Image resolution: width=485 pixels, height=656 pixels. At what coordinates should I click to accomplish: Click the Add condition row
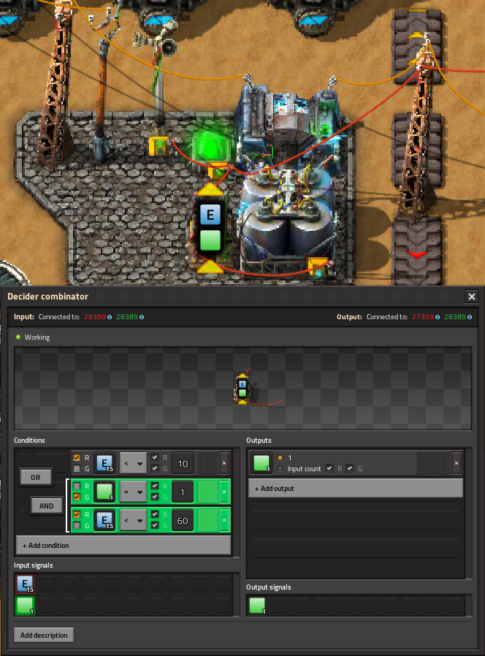click(123, 545)
